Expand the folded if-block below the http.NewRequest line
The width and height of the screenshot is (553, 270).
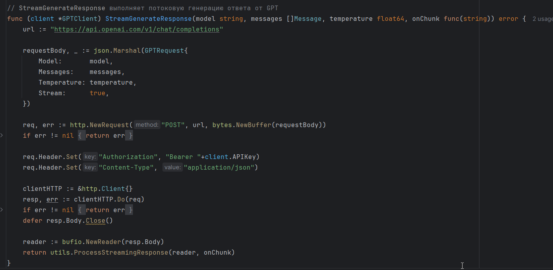pos(2,135)
